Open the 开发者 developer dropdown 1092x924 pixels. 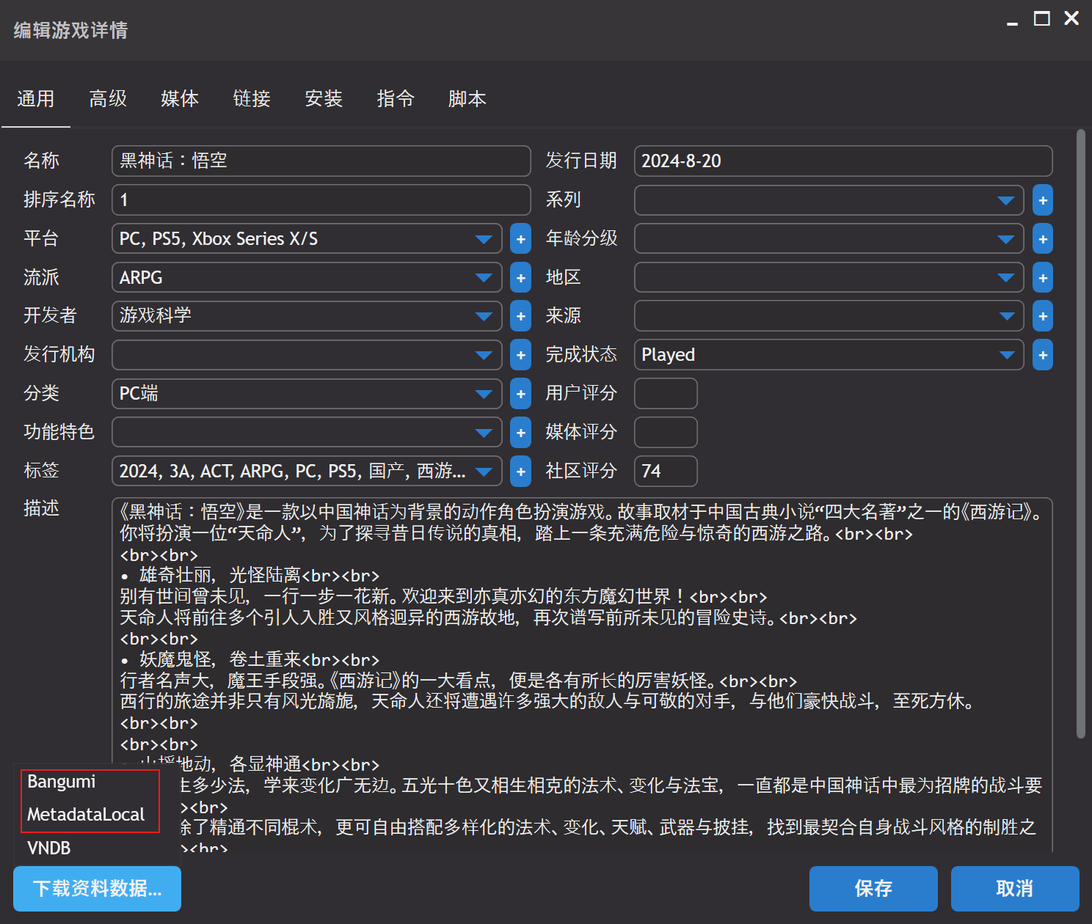pyautogui.click(x=484, y=316)
